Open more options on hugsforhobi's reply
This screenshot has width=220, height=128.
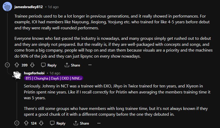(99, 123)
